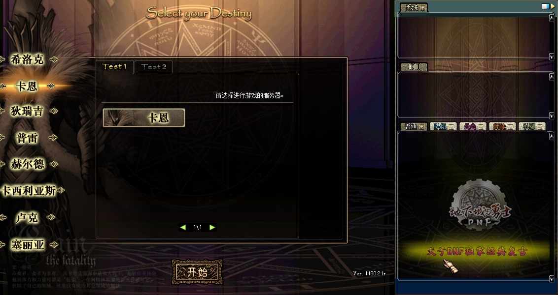Screen dimensions: 558x295
Task: Click the panel layout icon in chat header
Action: [x=545, y=6]
